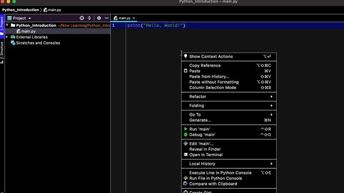Click main.py in the breadcrumb bar
344x193 pixels.
[55, 10]
